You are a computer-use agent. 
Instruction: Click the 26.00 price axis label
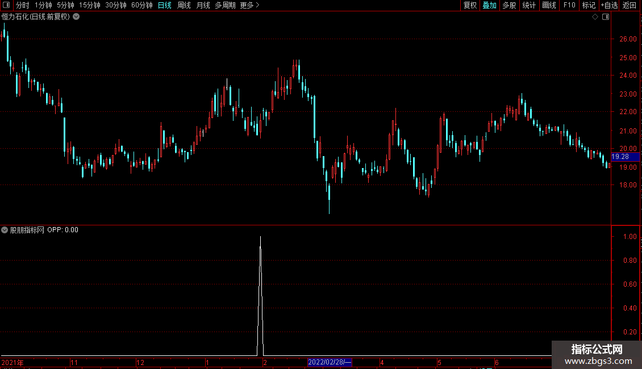click(628, 39)
